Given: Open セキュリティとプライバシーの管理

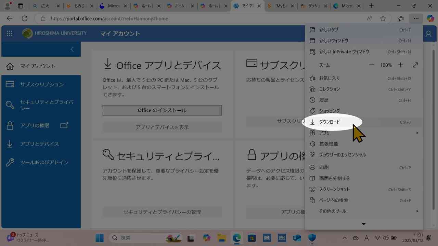Looking at the screenshot, I should tap(162, 212).
